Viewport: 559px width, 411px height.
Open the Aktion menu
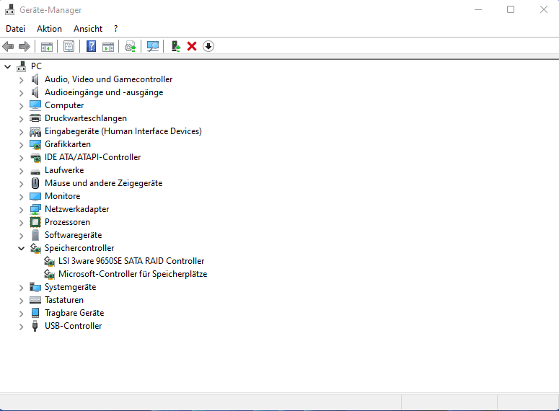(x=49, y=29)
